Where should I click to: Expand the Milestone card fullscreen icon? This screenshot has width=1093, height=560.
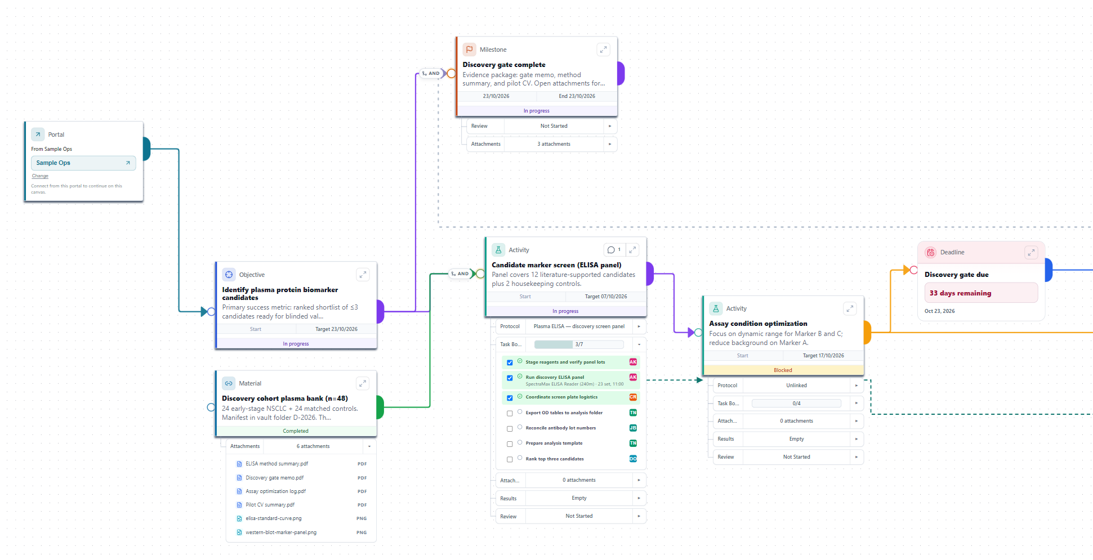603,50
